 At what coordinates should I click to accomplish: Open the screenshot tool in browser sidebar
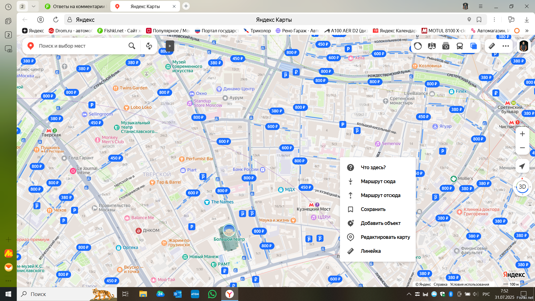click(x=8, y=49)
